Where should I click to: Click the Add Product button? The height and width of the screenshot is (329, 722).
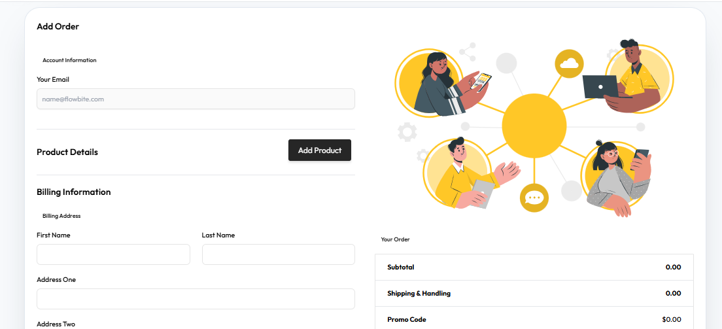320,150
